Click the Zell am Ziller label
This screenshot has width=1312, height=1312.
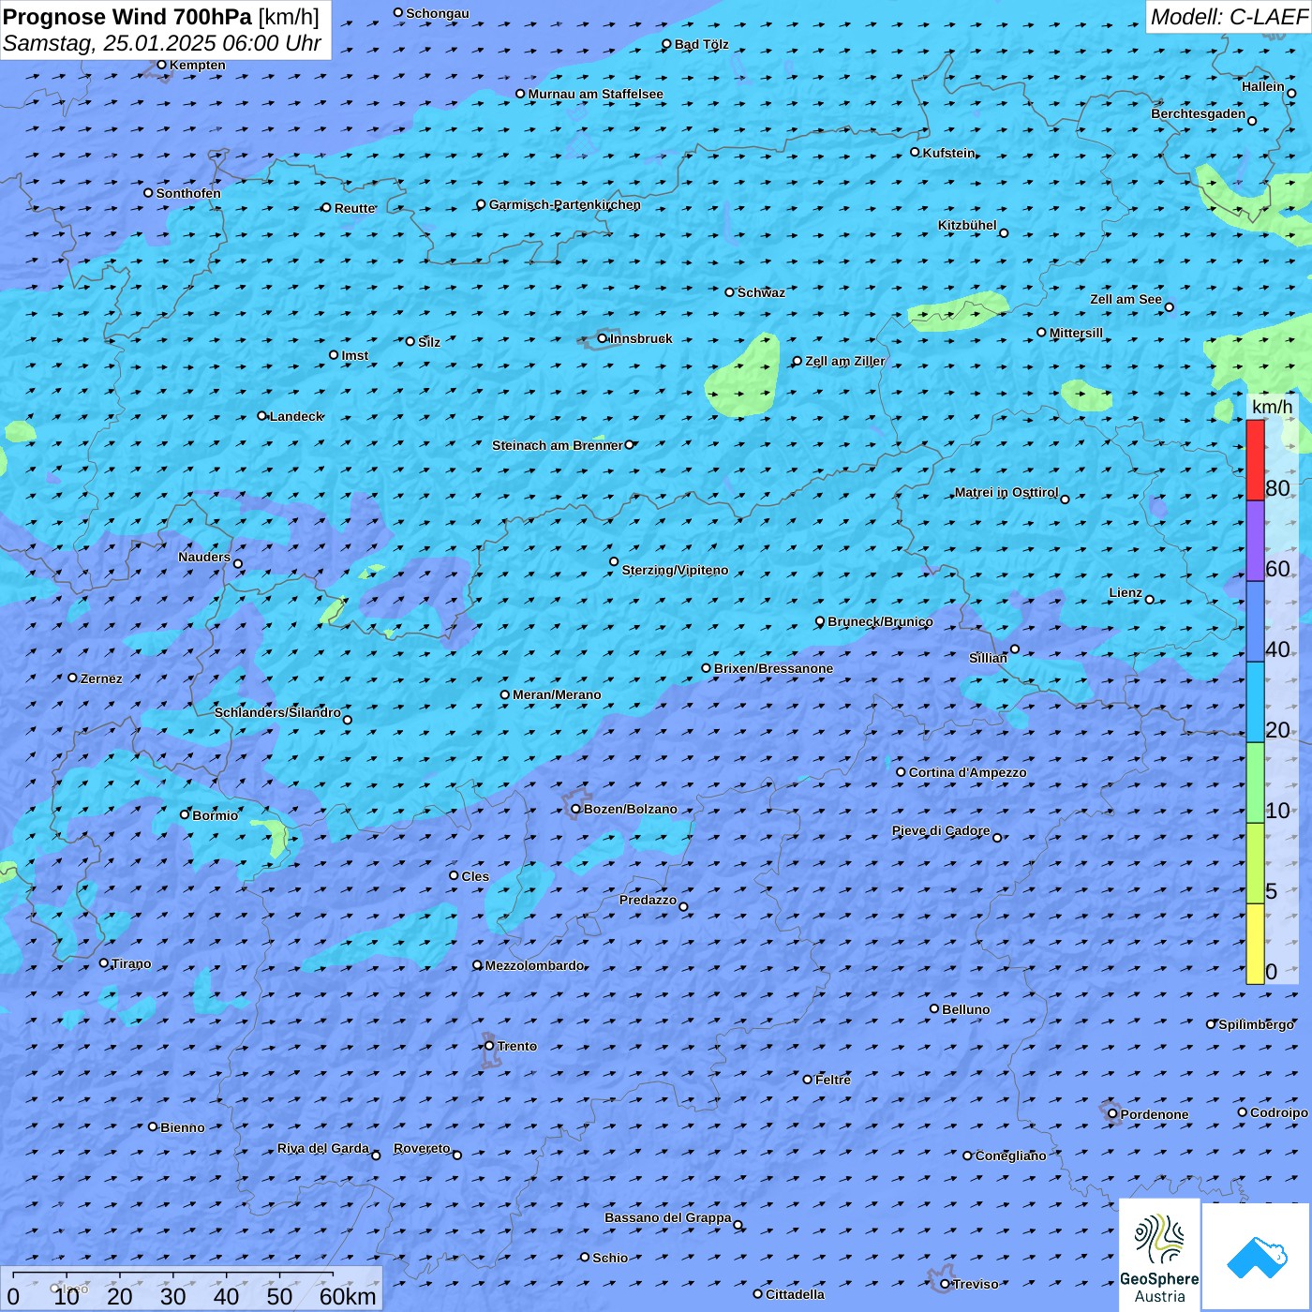[845, 361]
